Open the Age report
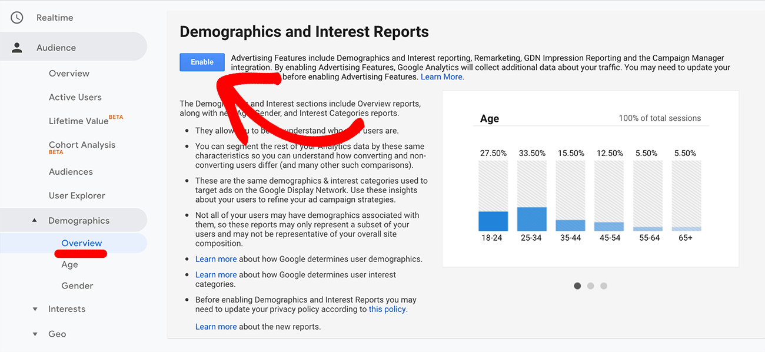The image size is (765, 352). tap(69, 264)
